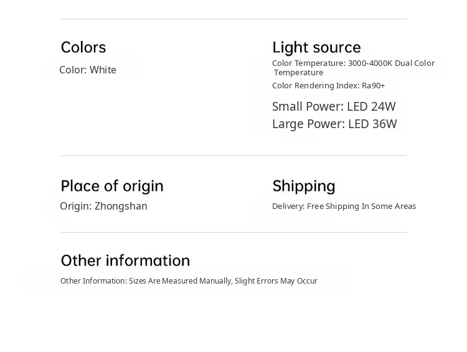Click the 'Delivery:' label text

pyautogui.click(x=288, y=206)
